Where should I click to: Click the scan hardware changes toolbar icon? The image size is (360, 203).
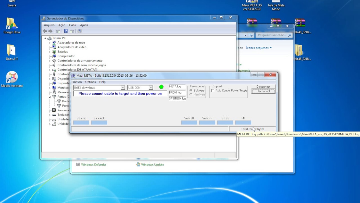pos(79,31)
